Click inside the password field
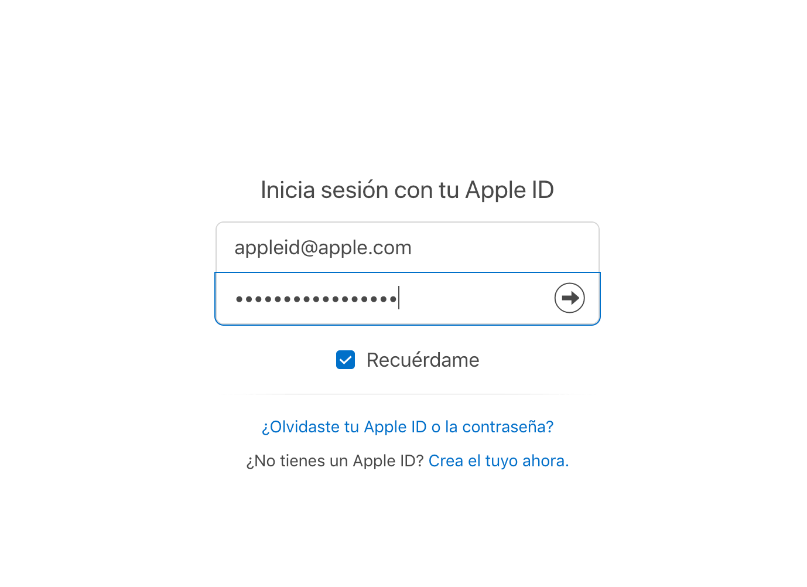Screen dimensions: 807x587 click(x=408, y=298)
